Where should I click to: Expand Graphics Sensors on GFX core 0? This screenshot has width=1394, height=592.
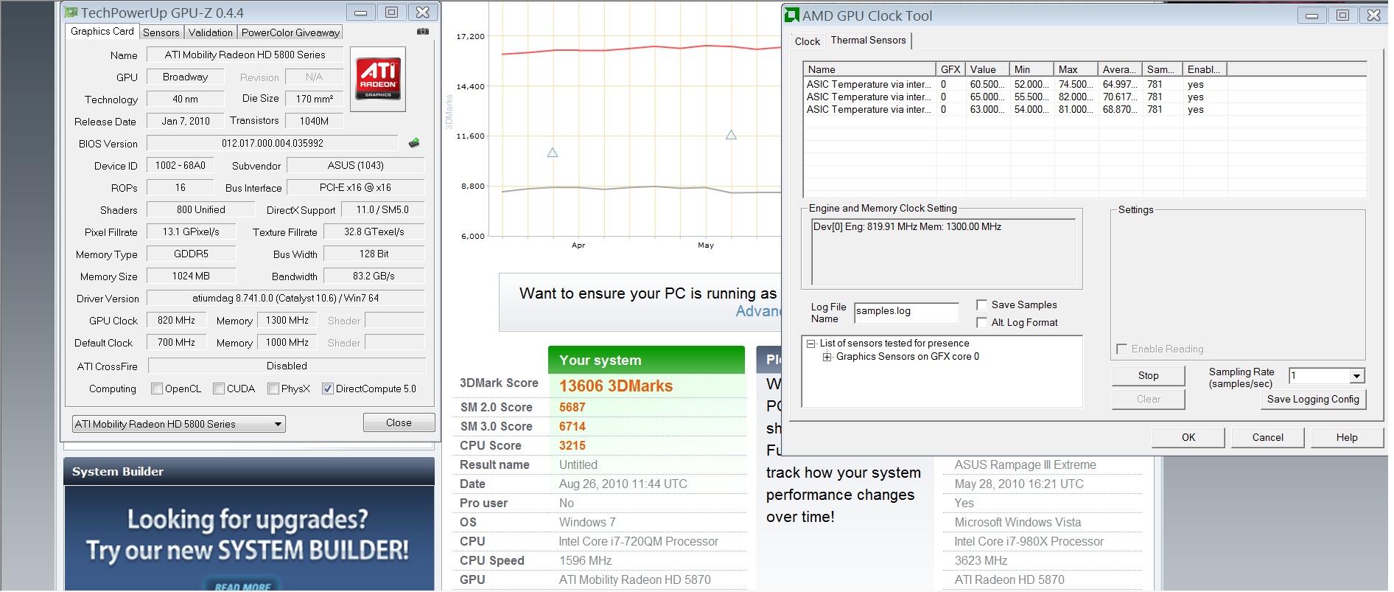coord(827,357)
